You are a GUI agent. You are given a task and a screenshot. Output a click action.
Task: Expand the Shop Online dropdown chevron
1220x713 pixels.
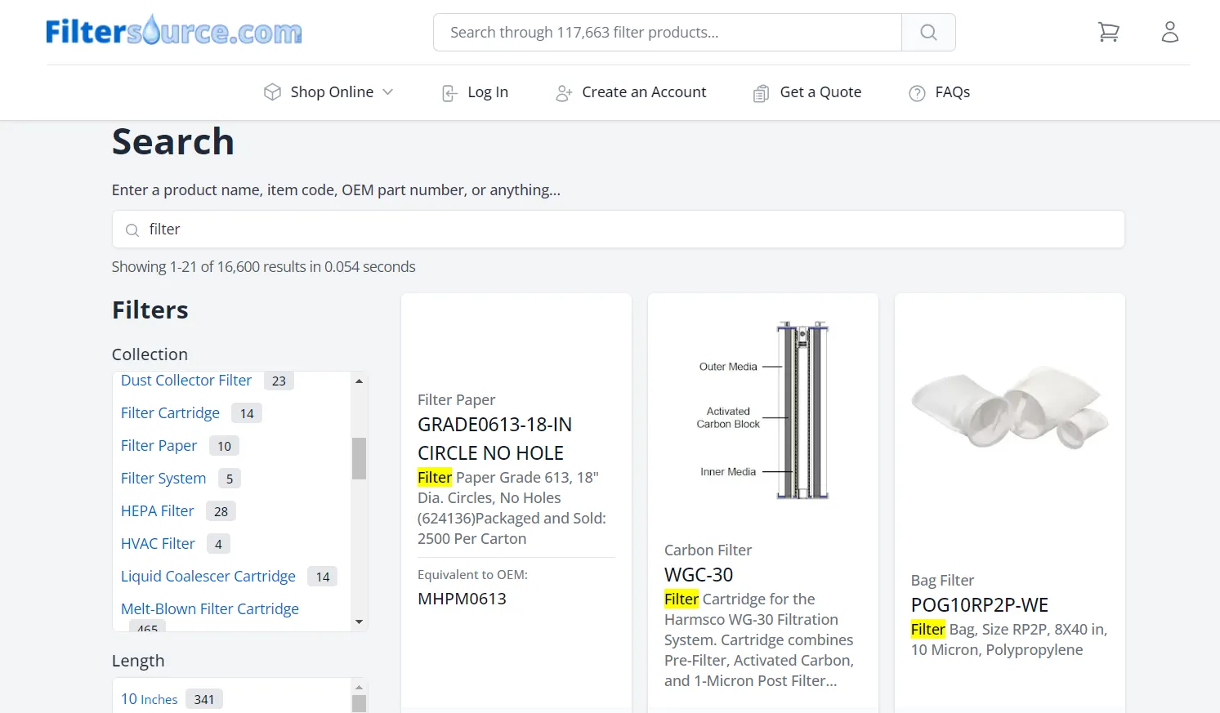coord(388,92)
